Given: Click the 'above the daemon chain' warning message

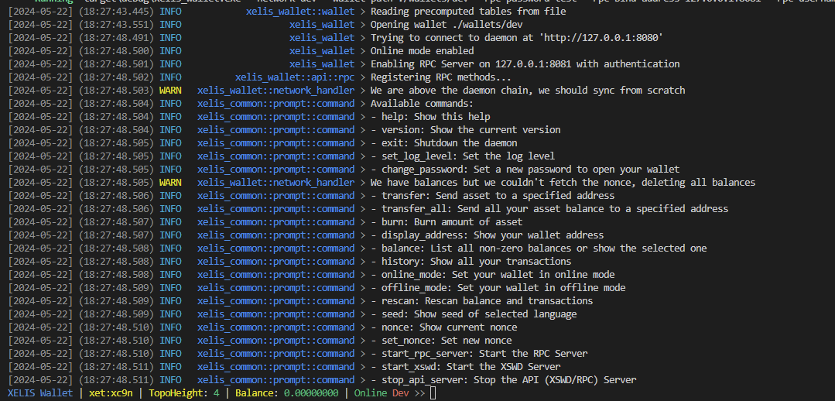Looking at the screenshot, I should 528,91.
